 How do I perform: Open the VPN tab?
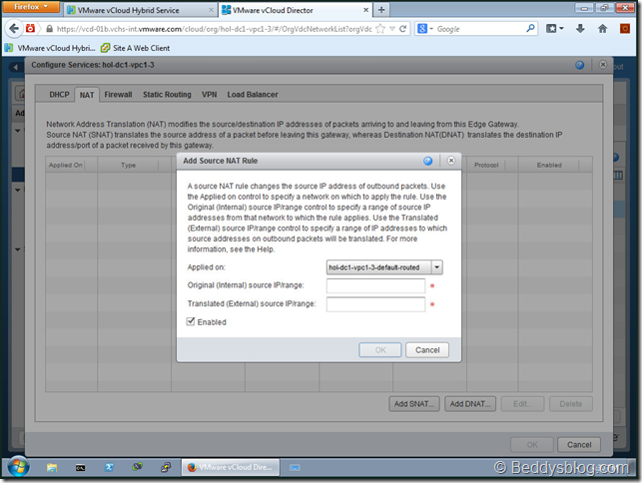(210, 95)
